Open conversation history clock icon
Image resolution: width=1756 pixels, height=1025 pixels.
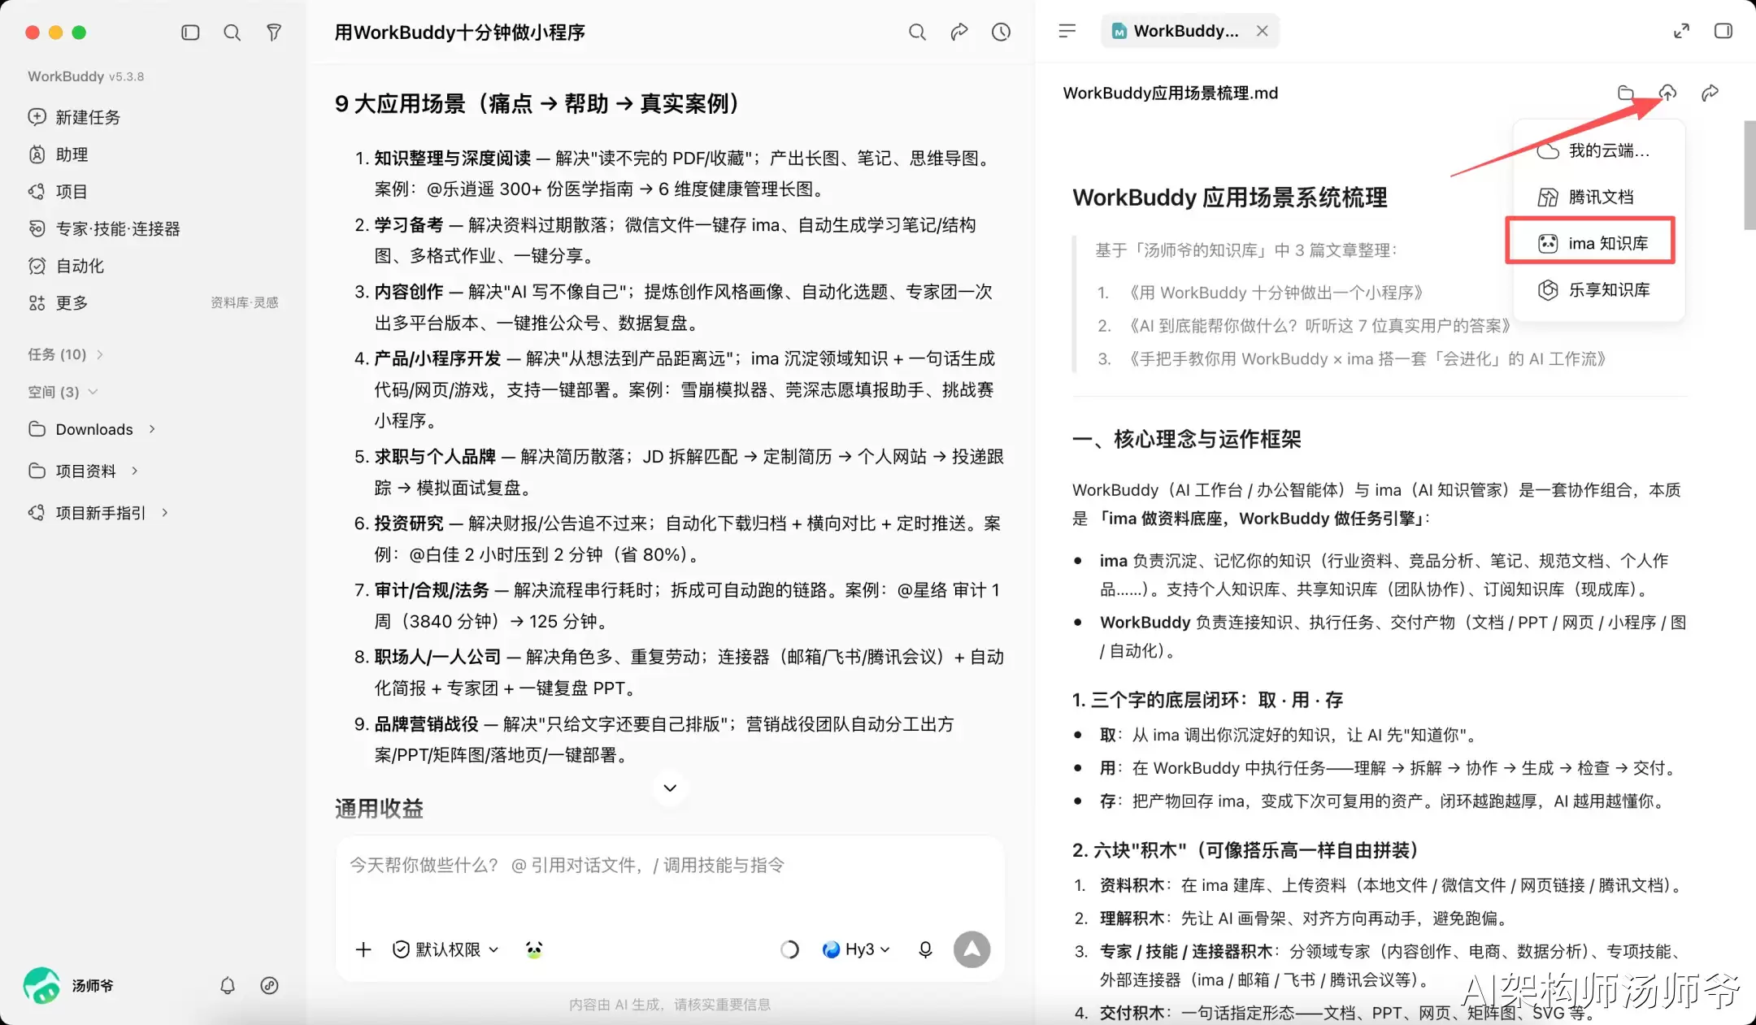pyautogui.click(x=1001, y=32)
